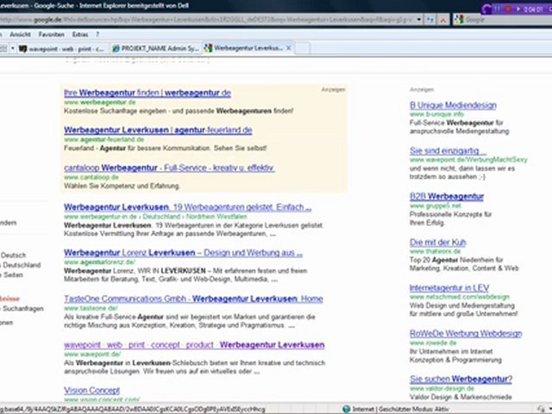This screenshot has width=552, height=414.
Task: Open ad Werbeagentur Leverkusen | agentur.feuerland.de
Action: click(158, 130)
